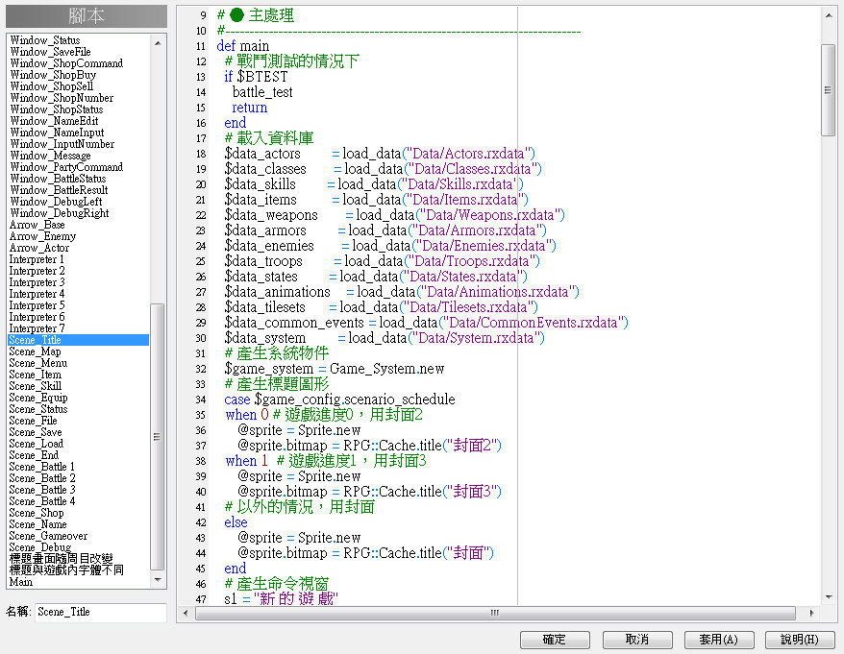Click code editor scroll-down arrow
Screen dimensions: 844x654
pyautogui.click(x=828, y=595)
